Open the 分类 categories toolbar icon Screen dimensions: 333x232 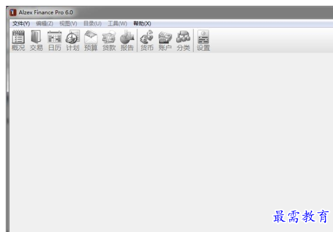click(183, 40)
